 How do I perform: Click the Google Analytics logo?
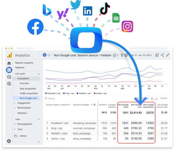9,55
